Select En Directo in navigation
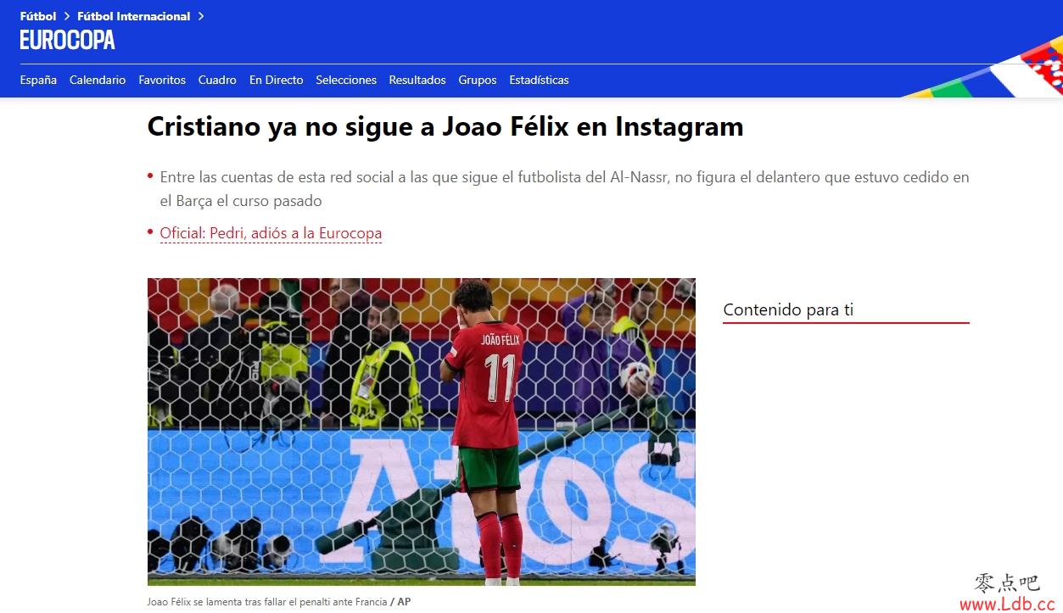Viewport: 1063px width, 613px height. point(276,80)
